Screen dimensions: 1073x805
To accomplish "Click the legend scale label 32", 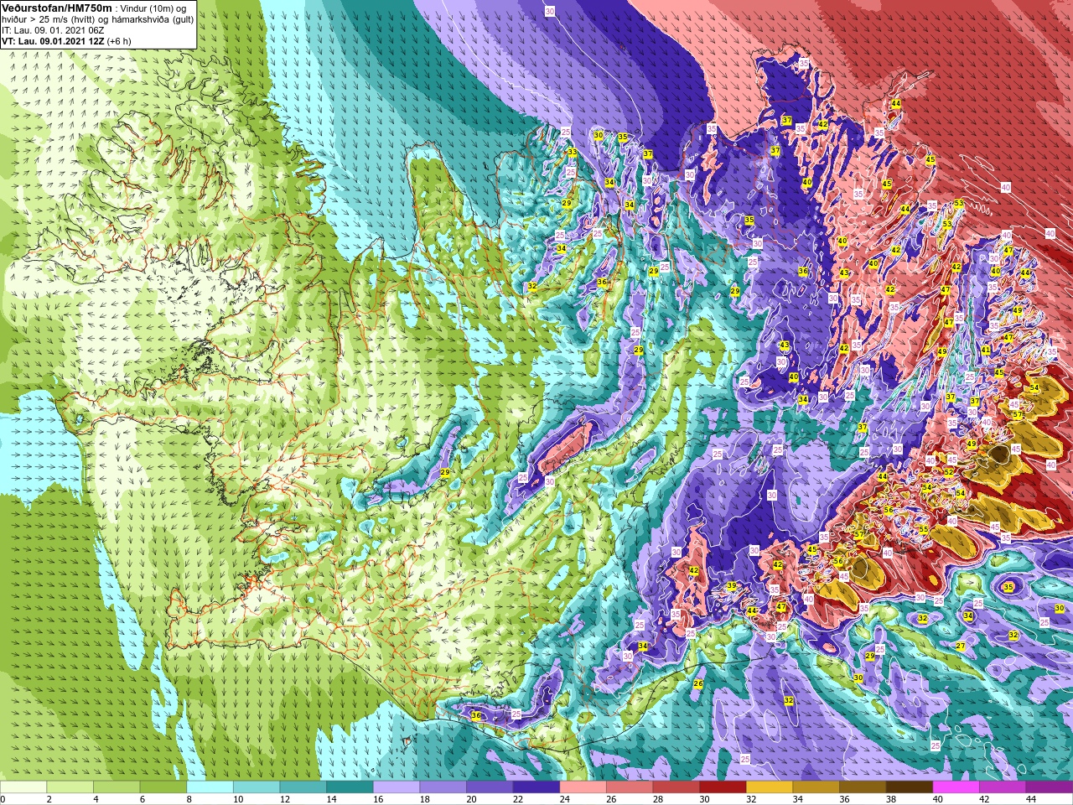I will [x=751, y=799].
